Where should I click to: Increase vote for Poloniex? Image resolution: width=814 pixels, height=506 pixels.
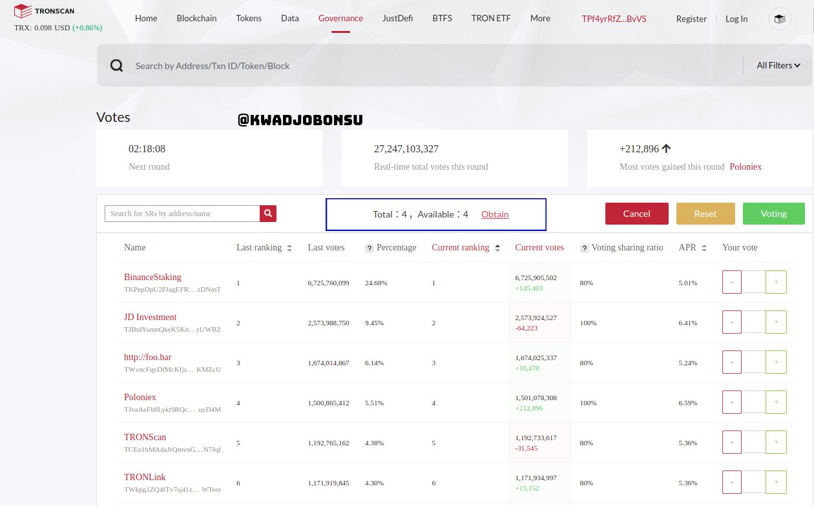[776, 402]
